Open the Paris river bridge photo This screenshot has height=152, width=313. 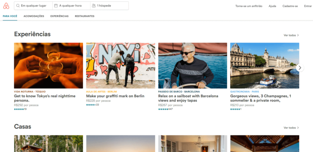[x=265, y=65]
